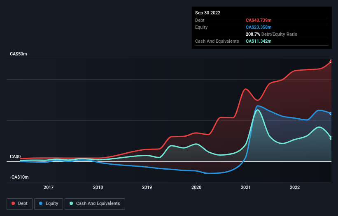Toggle Cash And Equivalents legend button

tap(95, 204)
